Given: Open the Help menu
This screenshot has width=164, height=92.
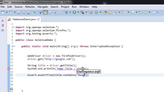Looking at the screenshot, I should (95, 7).
